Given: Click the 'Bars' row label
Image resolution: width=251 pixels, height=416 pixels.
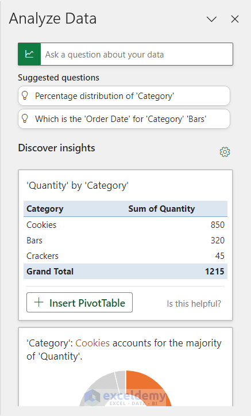Looking at the screenshot, I should tap(34, 241).
